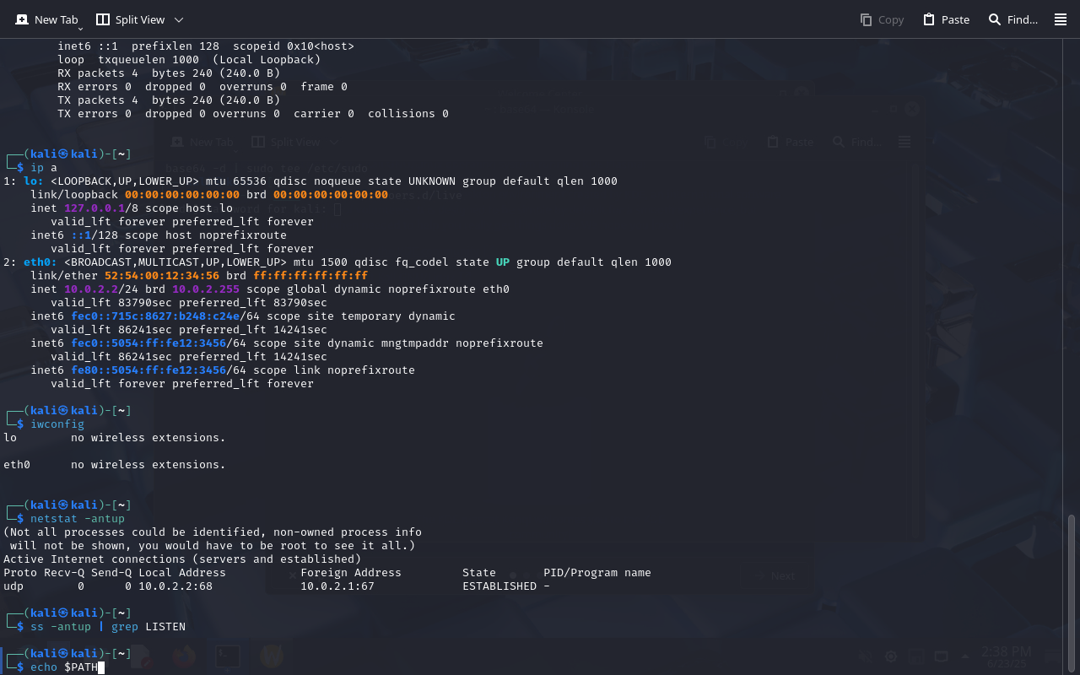This screenshot has height=675, width=1080.
Task: Click 'valid_lft 83790sec' text line
Action: [x=189, y=303]
